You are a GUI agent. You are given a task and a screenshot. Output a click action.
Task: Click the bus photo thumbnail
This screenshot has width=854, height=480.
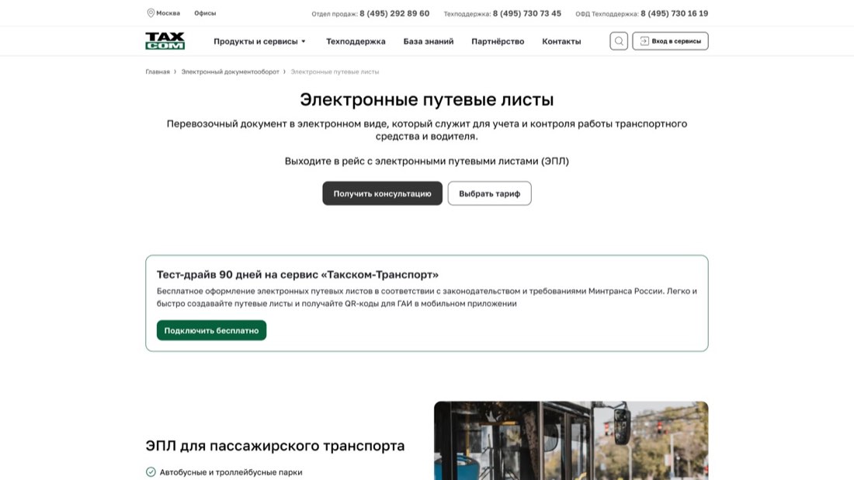coord(571,440)
